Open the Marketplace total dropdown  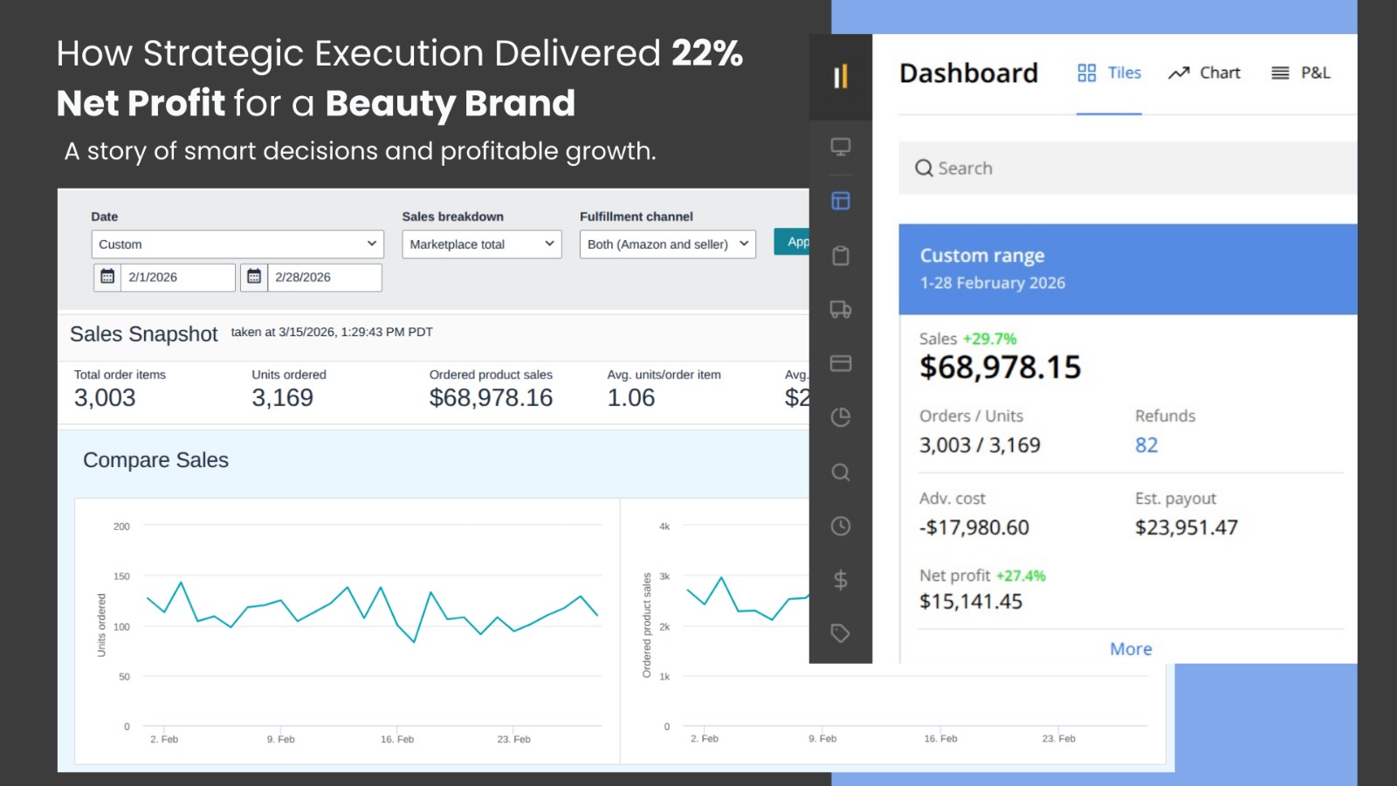[481, 245]
